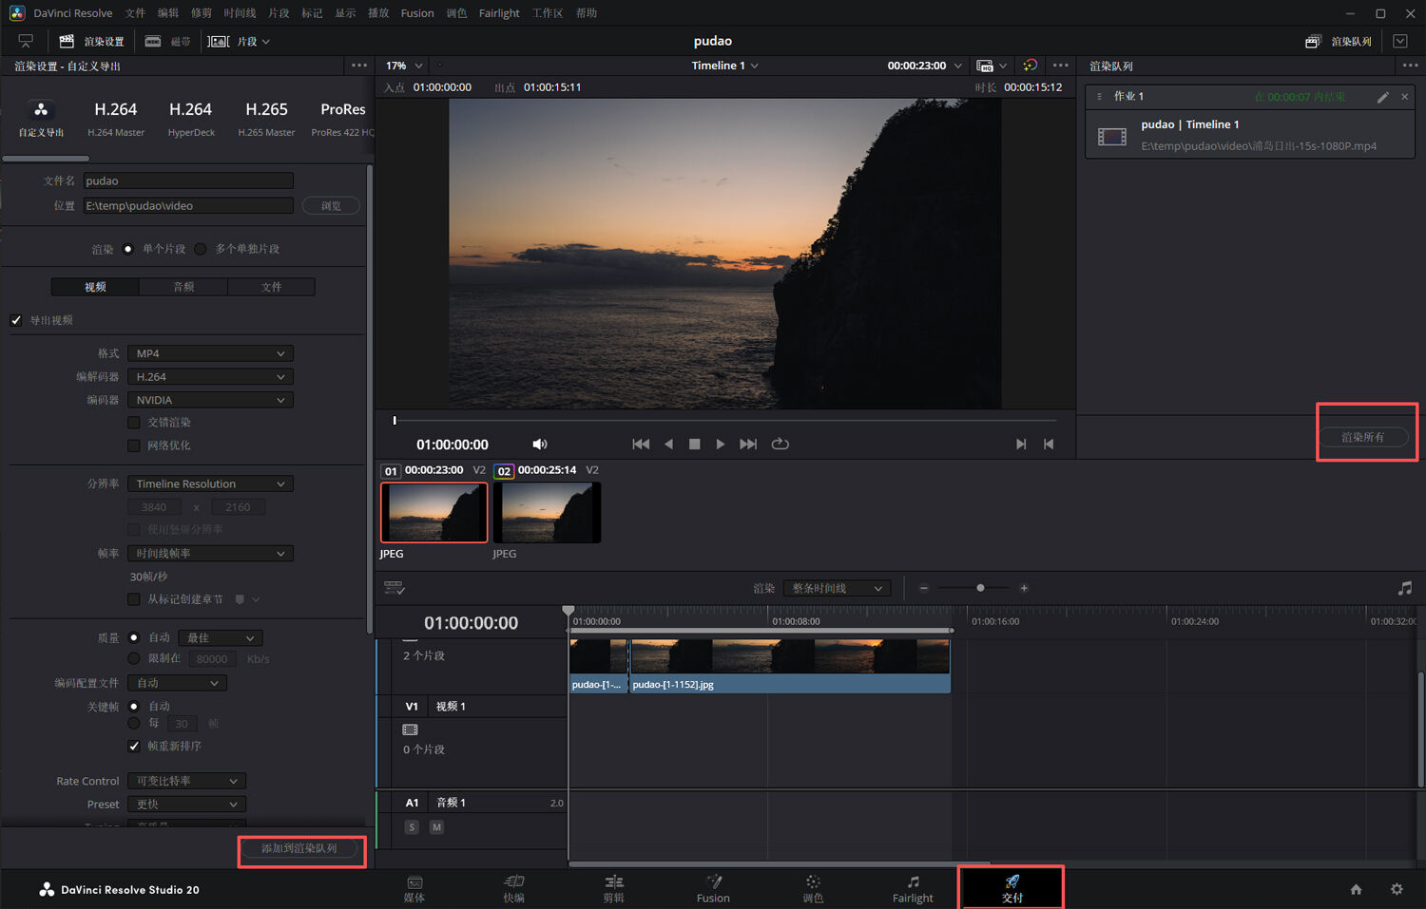
Task: Open the 格式 MP4 dropdown
Action: coord(210,353)
